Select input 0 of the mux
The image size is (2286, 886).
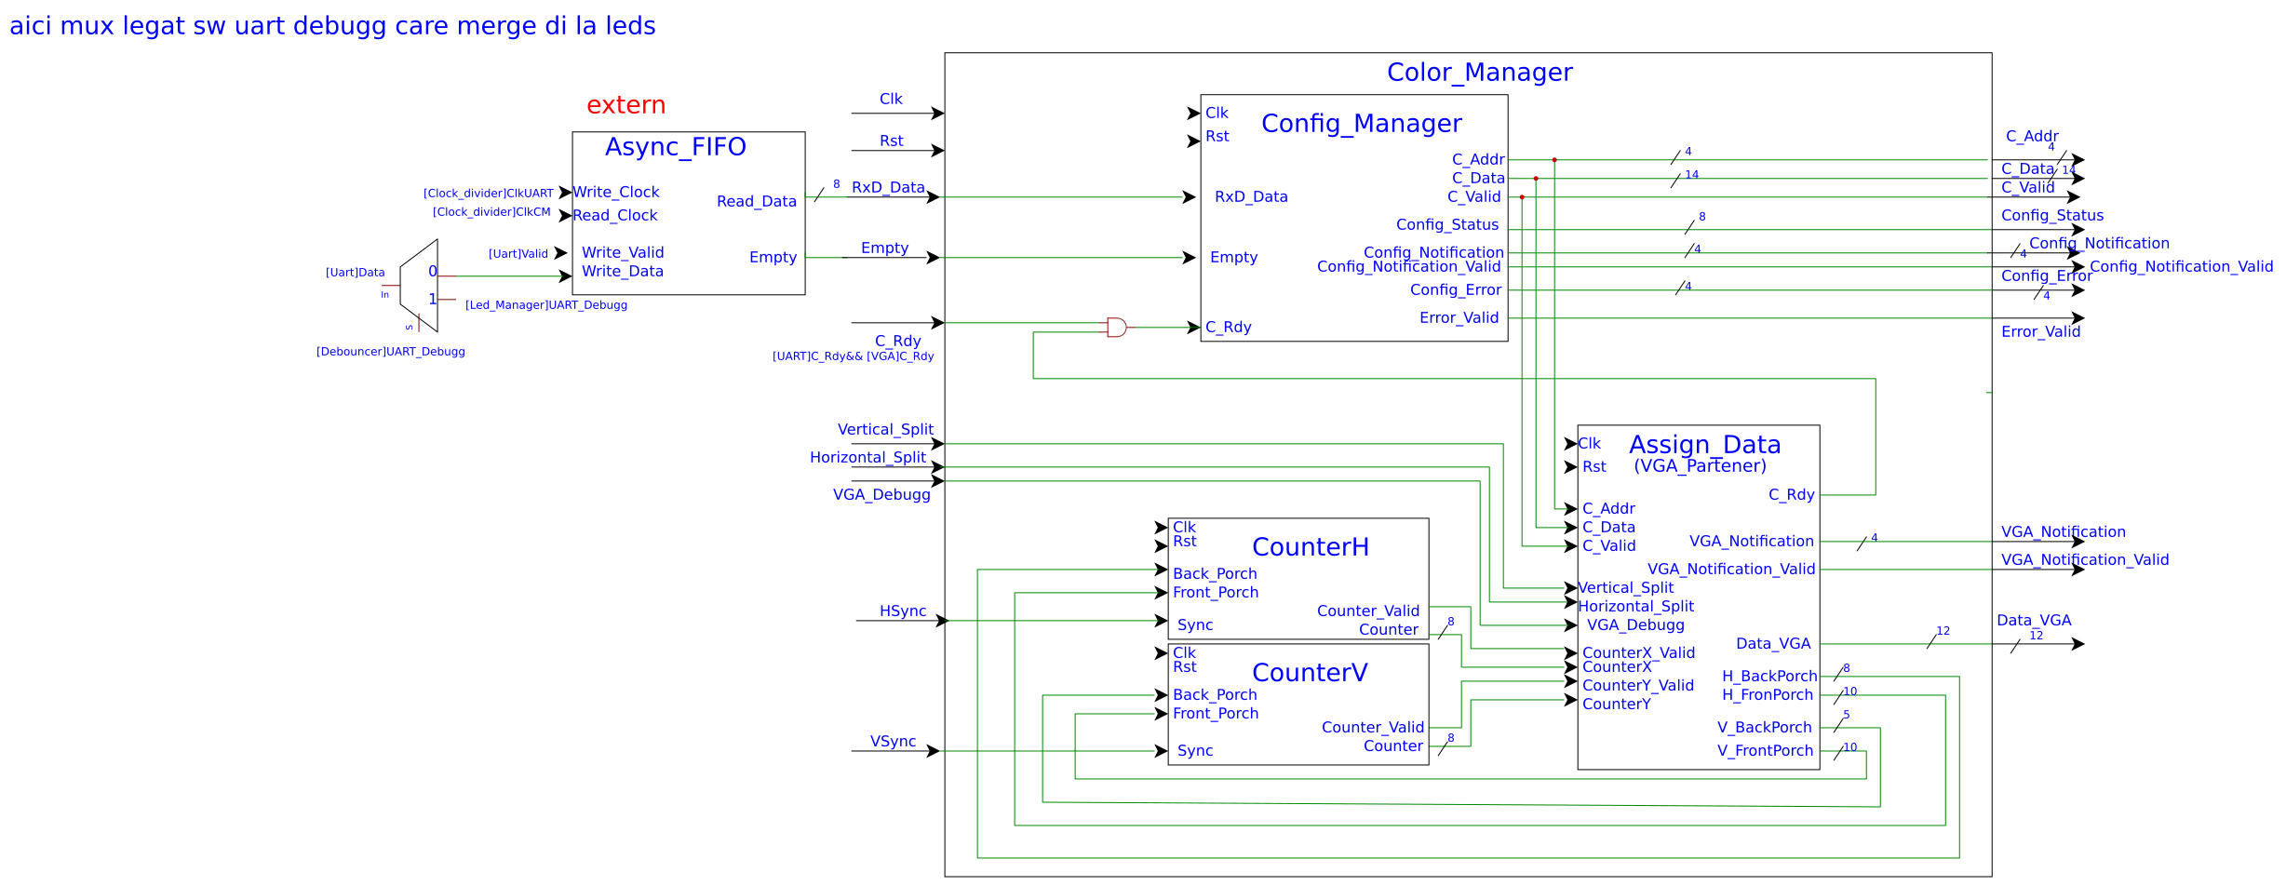point(432,271)
